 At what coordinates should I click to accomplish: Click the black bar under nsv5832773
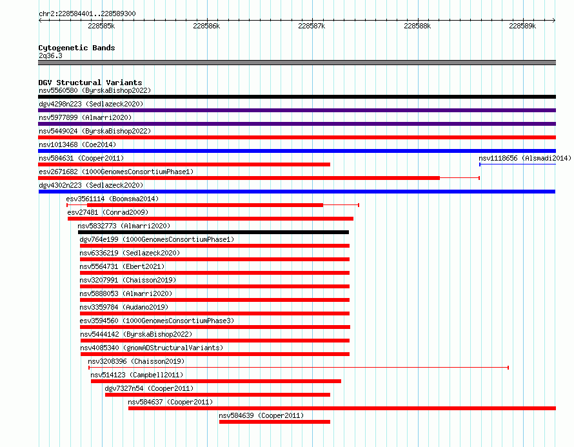(213, 232)
